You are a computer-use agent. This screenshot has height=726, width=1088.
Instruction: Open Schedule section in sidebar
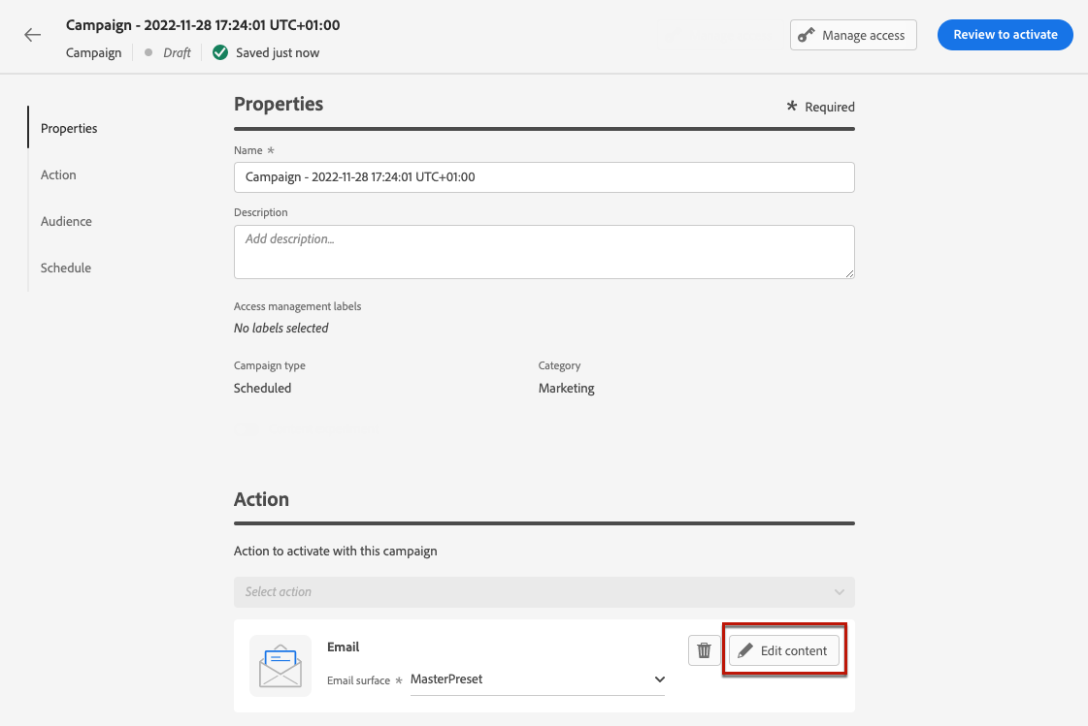click(66, 268)
